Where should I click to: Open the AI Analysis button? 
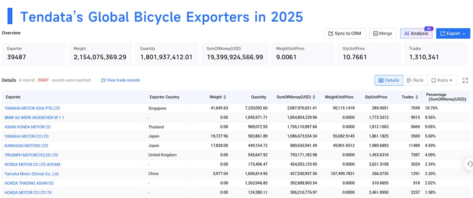tap(416, 34)
